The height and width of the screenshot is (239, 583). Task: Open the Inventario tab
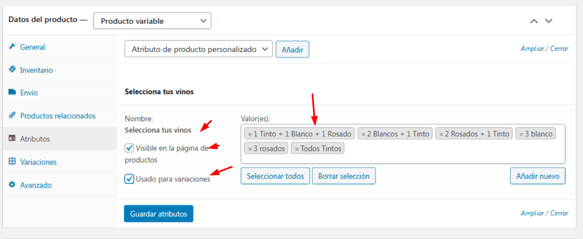[60, 70]
